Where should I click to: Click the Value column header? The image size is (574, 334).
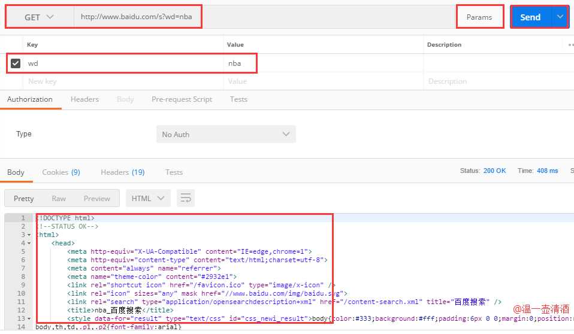(235, 45)
